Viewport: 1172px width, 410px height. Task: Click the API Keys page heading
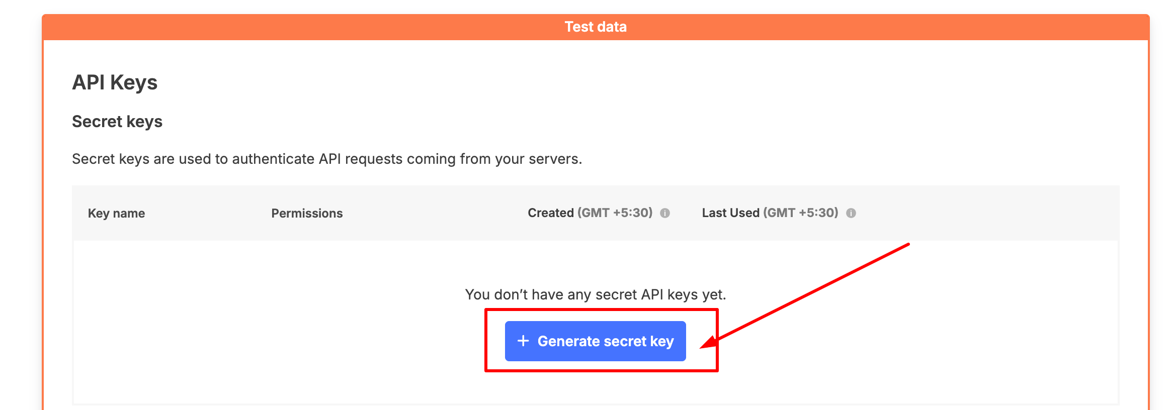(115, 82)
